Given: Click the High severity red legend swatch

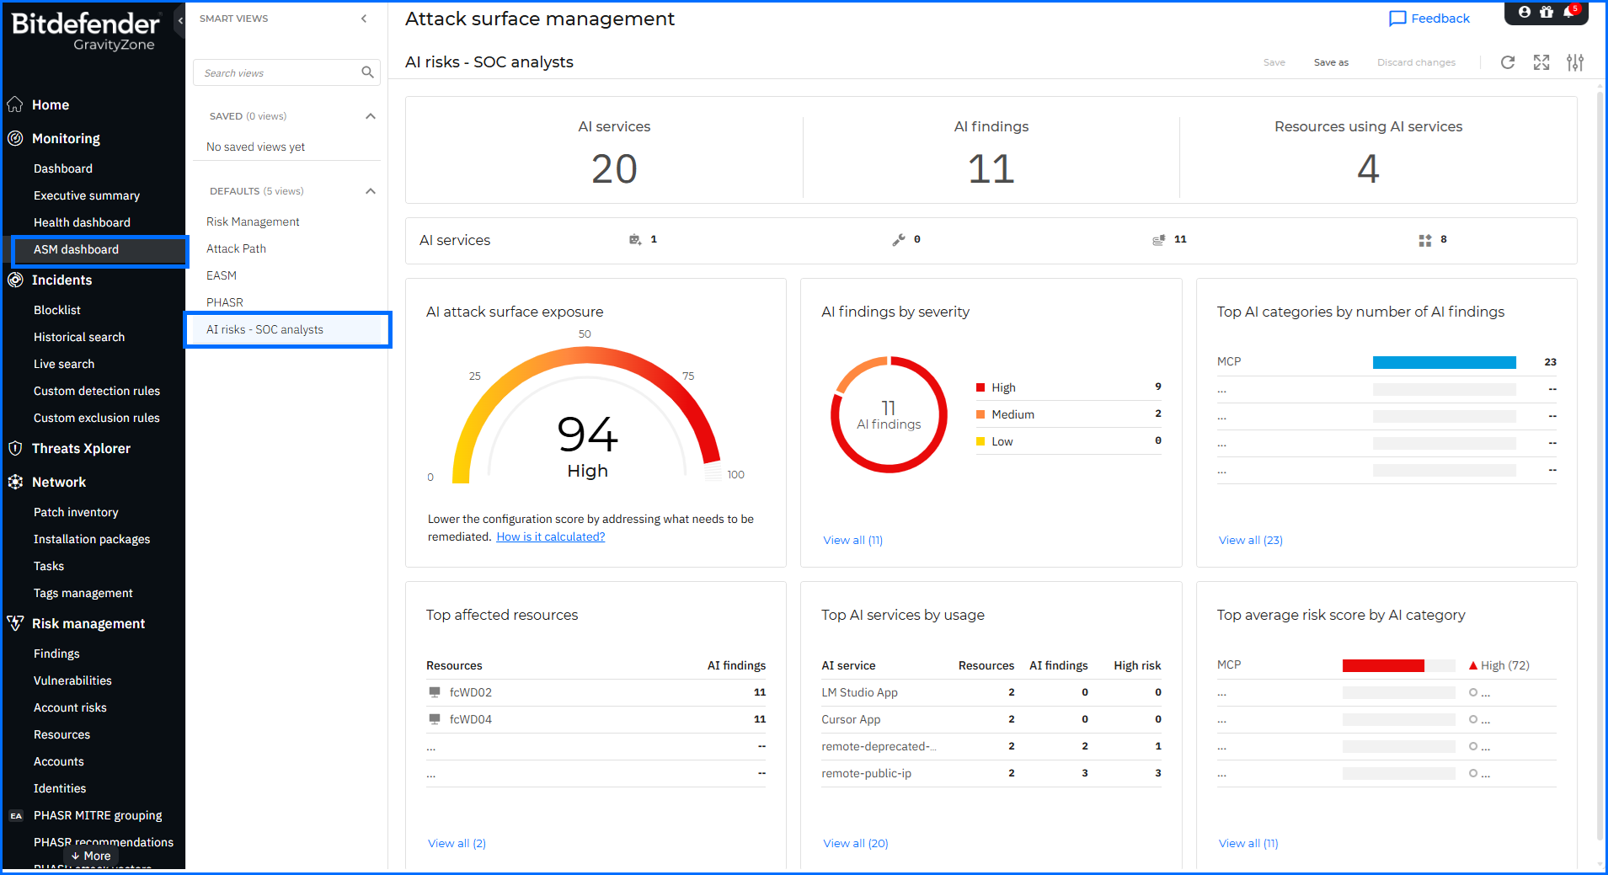Looking at the screenshot, I should click(980, 387).
